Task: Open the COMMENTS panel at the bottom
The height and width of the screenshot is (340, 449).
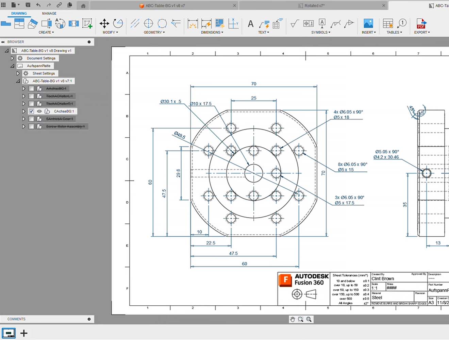Action: point(16,319)
